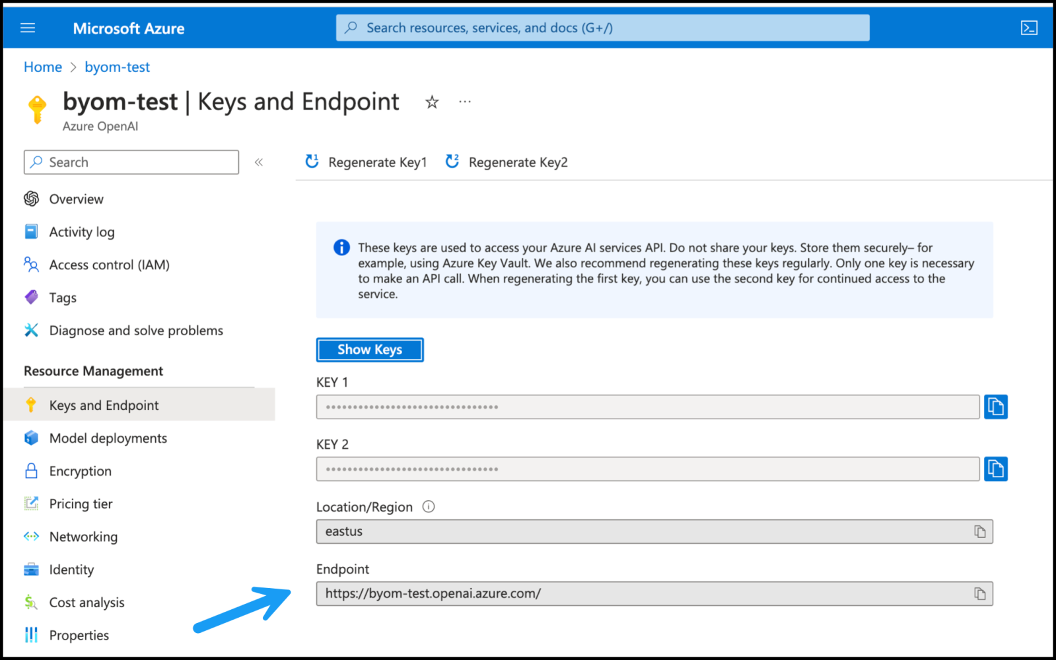
Task: Click the Access control people icon
Action: pyautogui.click(x=31, y=265)
